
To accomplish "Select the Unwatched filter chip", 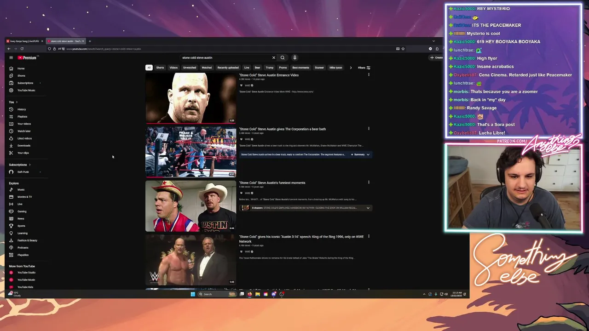I will 190,68.
